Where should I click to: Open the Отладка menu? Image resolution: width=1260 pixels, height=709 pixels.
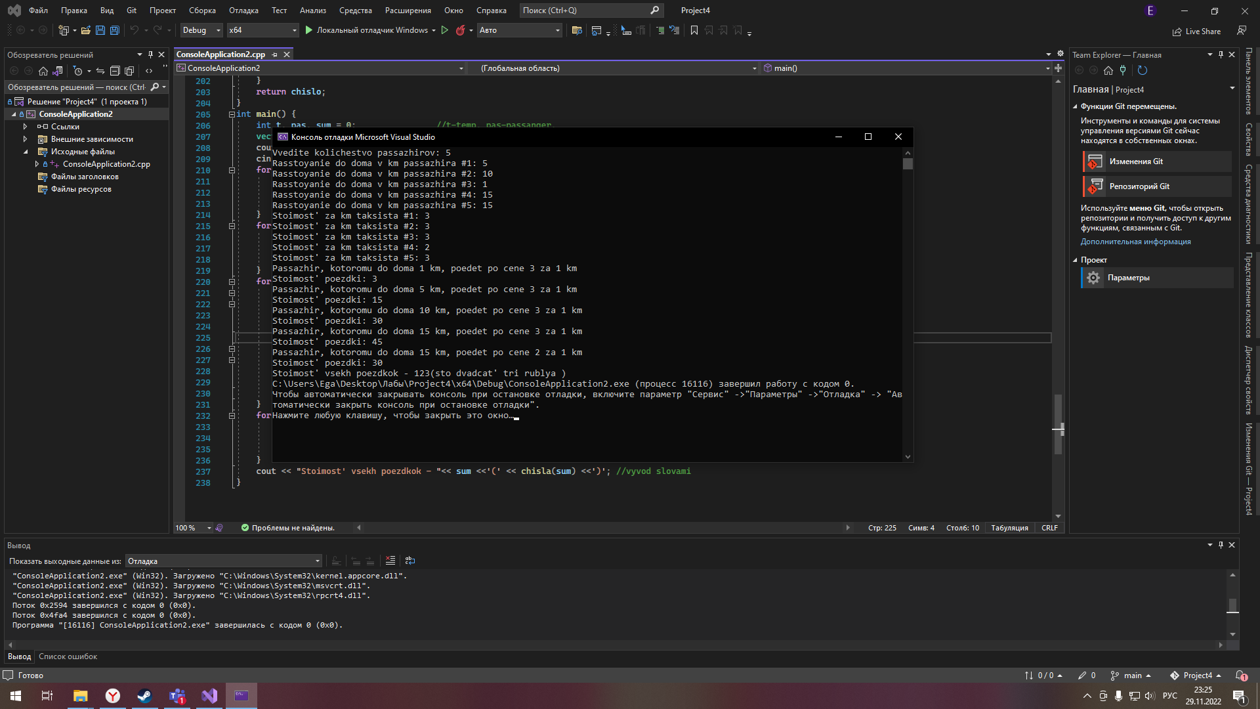tap(243, 11)
